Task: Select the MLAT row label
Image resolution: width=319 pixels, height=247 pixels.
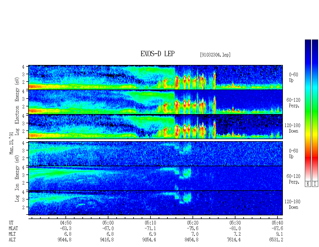Action: point(13,228)
